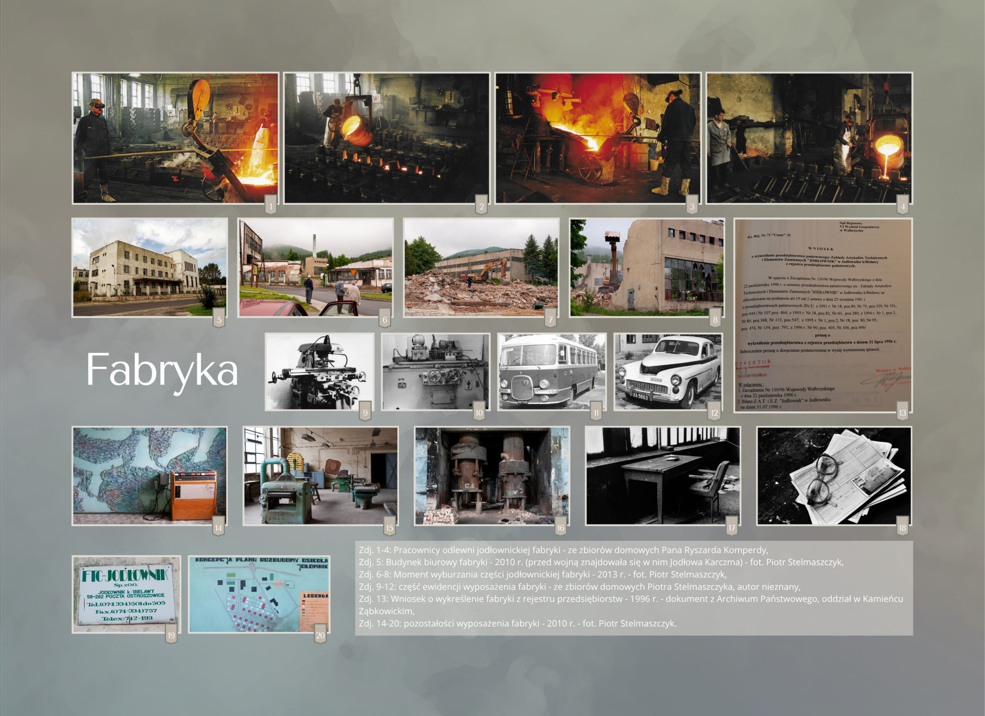985x716 pixels.
Task: Select photo 2 of molten metal ladle
Action: pos(387,138)
